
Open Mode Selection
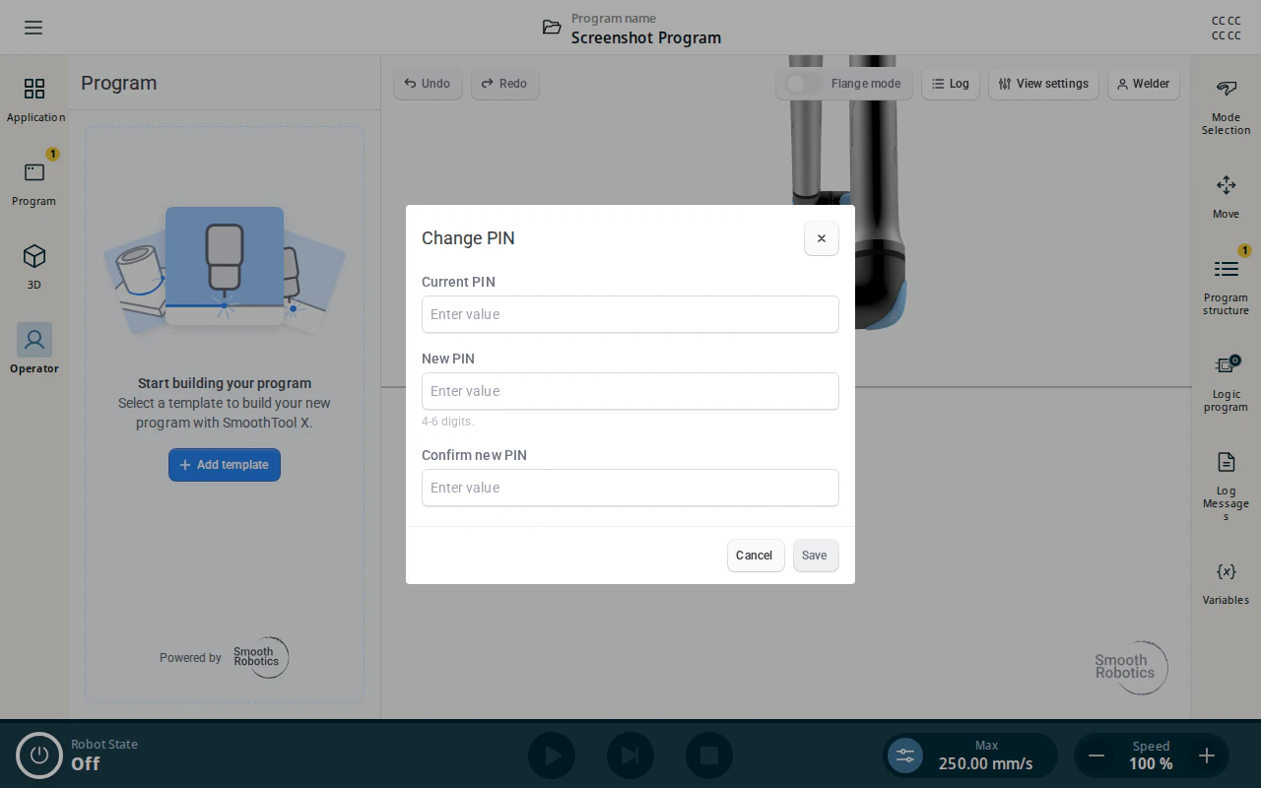click(x=1226, y=107)
